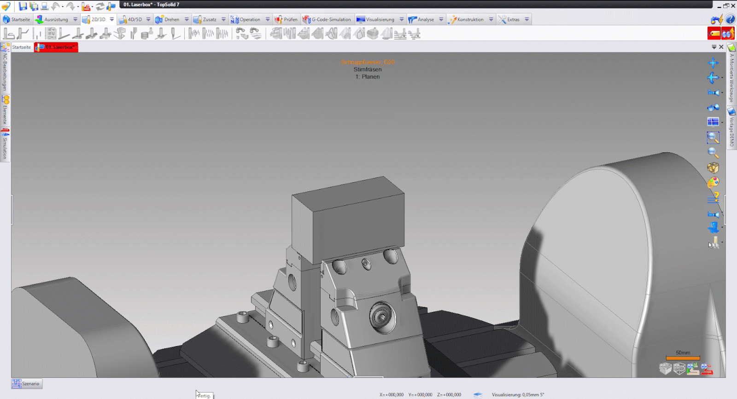Open the Simulation side panel tab

[5, 145]
